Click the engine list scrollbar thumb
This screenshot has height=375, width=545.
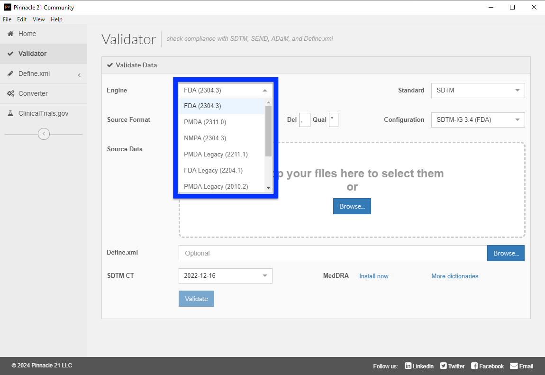point(268,131)
